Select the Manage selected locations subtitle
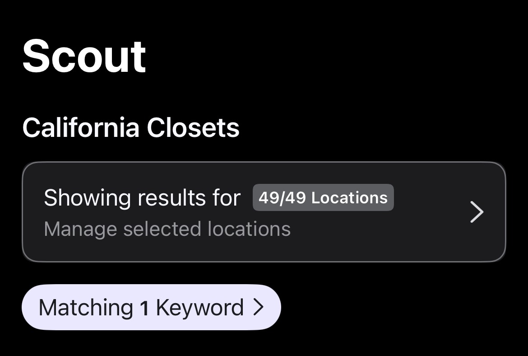528x356 pixels. click(167, 229)
